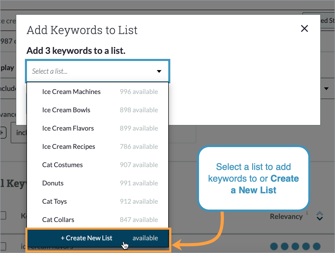This screenshot has width=335, height=253.
Task: Open the Advanced options tab
Action: tap(6, 114)
